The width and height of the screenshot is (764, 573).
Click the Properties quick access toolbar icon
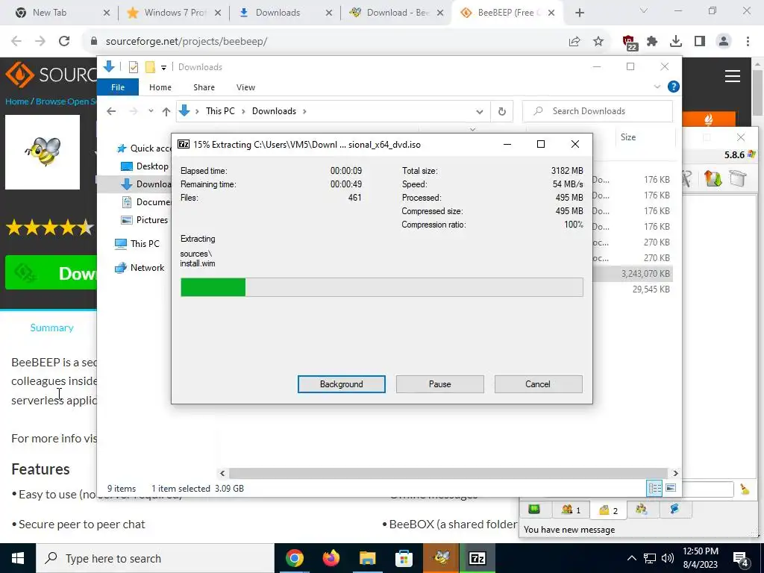tap(133, 66)
